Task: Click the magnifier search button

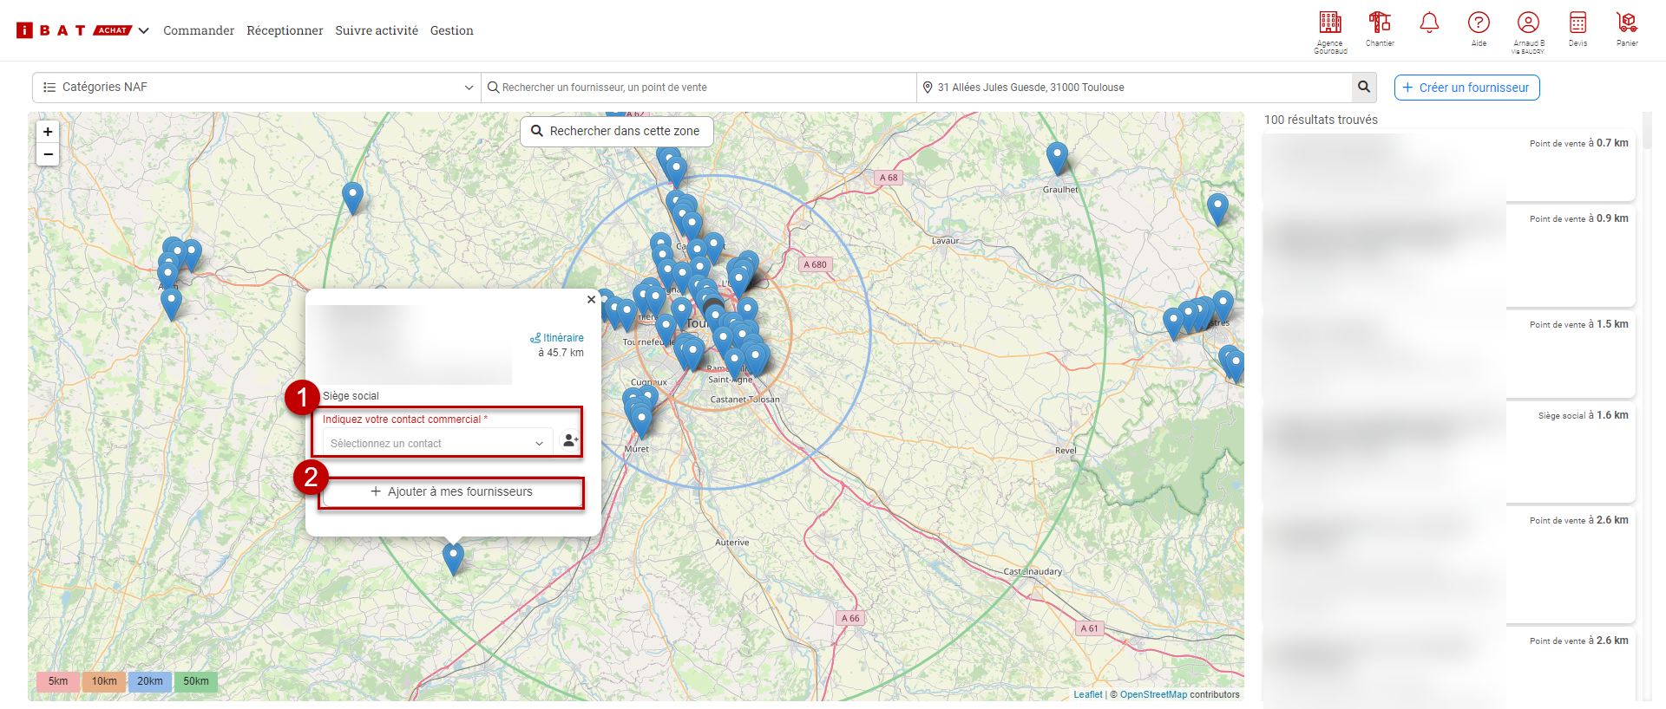Action: (x=1364, y=87)
